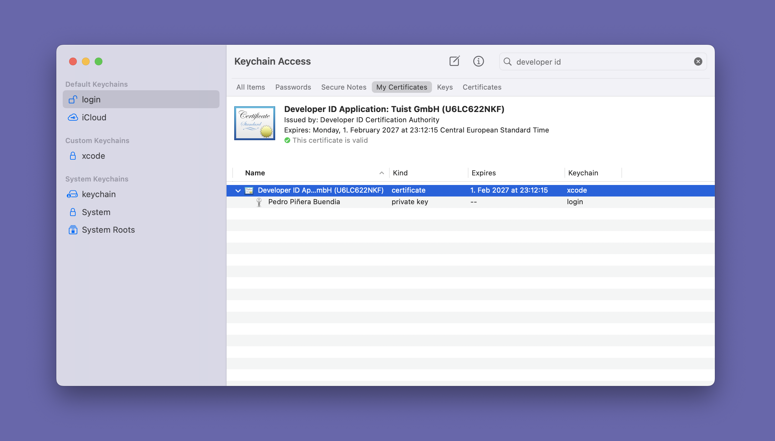
Task: Open the Keys tab
Action: click(x=445, y=87)
